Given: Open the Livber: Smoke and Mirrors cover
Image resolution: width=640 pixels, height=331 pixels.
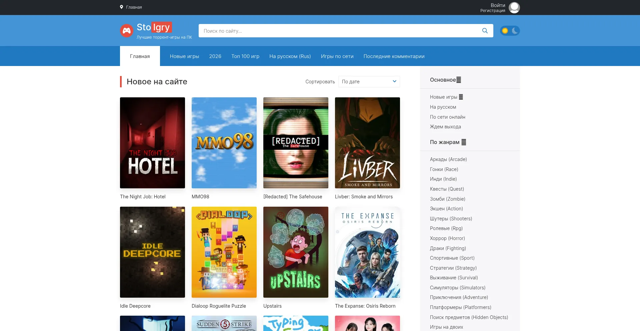Looking at the screenshot, I should click(x=367, y=143).
